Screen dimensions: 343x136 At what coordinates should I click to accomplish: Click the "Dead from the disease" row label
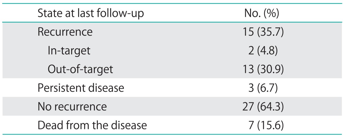coord(92,126)
